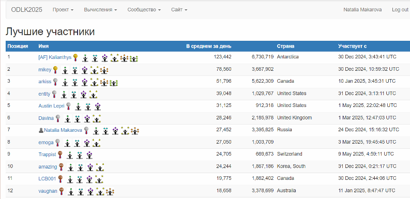The width and height of the screenshot is (410, 199).
Task: Click the purple star badge in arkiss row
Action: click(x=84, y=82)
